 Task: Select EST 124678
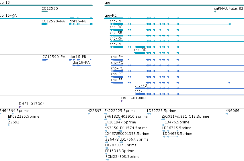coord(106,137)
